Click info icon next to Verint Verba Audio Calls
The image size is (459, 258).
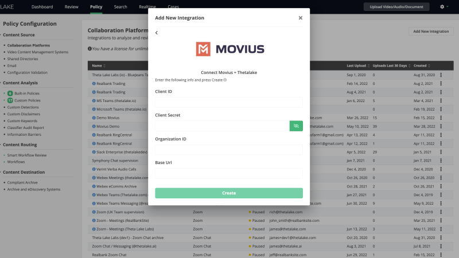point(94,169)
